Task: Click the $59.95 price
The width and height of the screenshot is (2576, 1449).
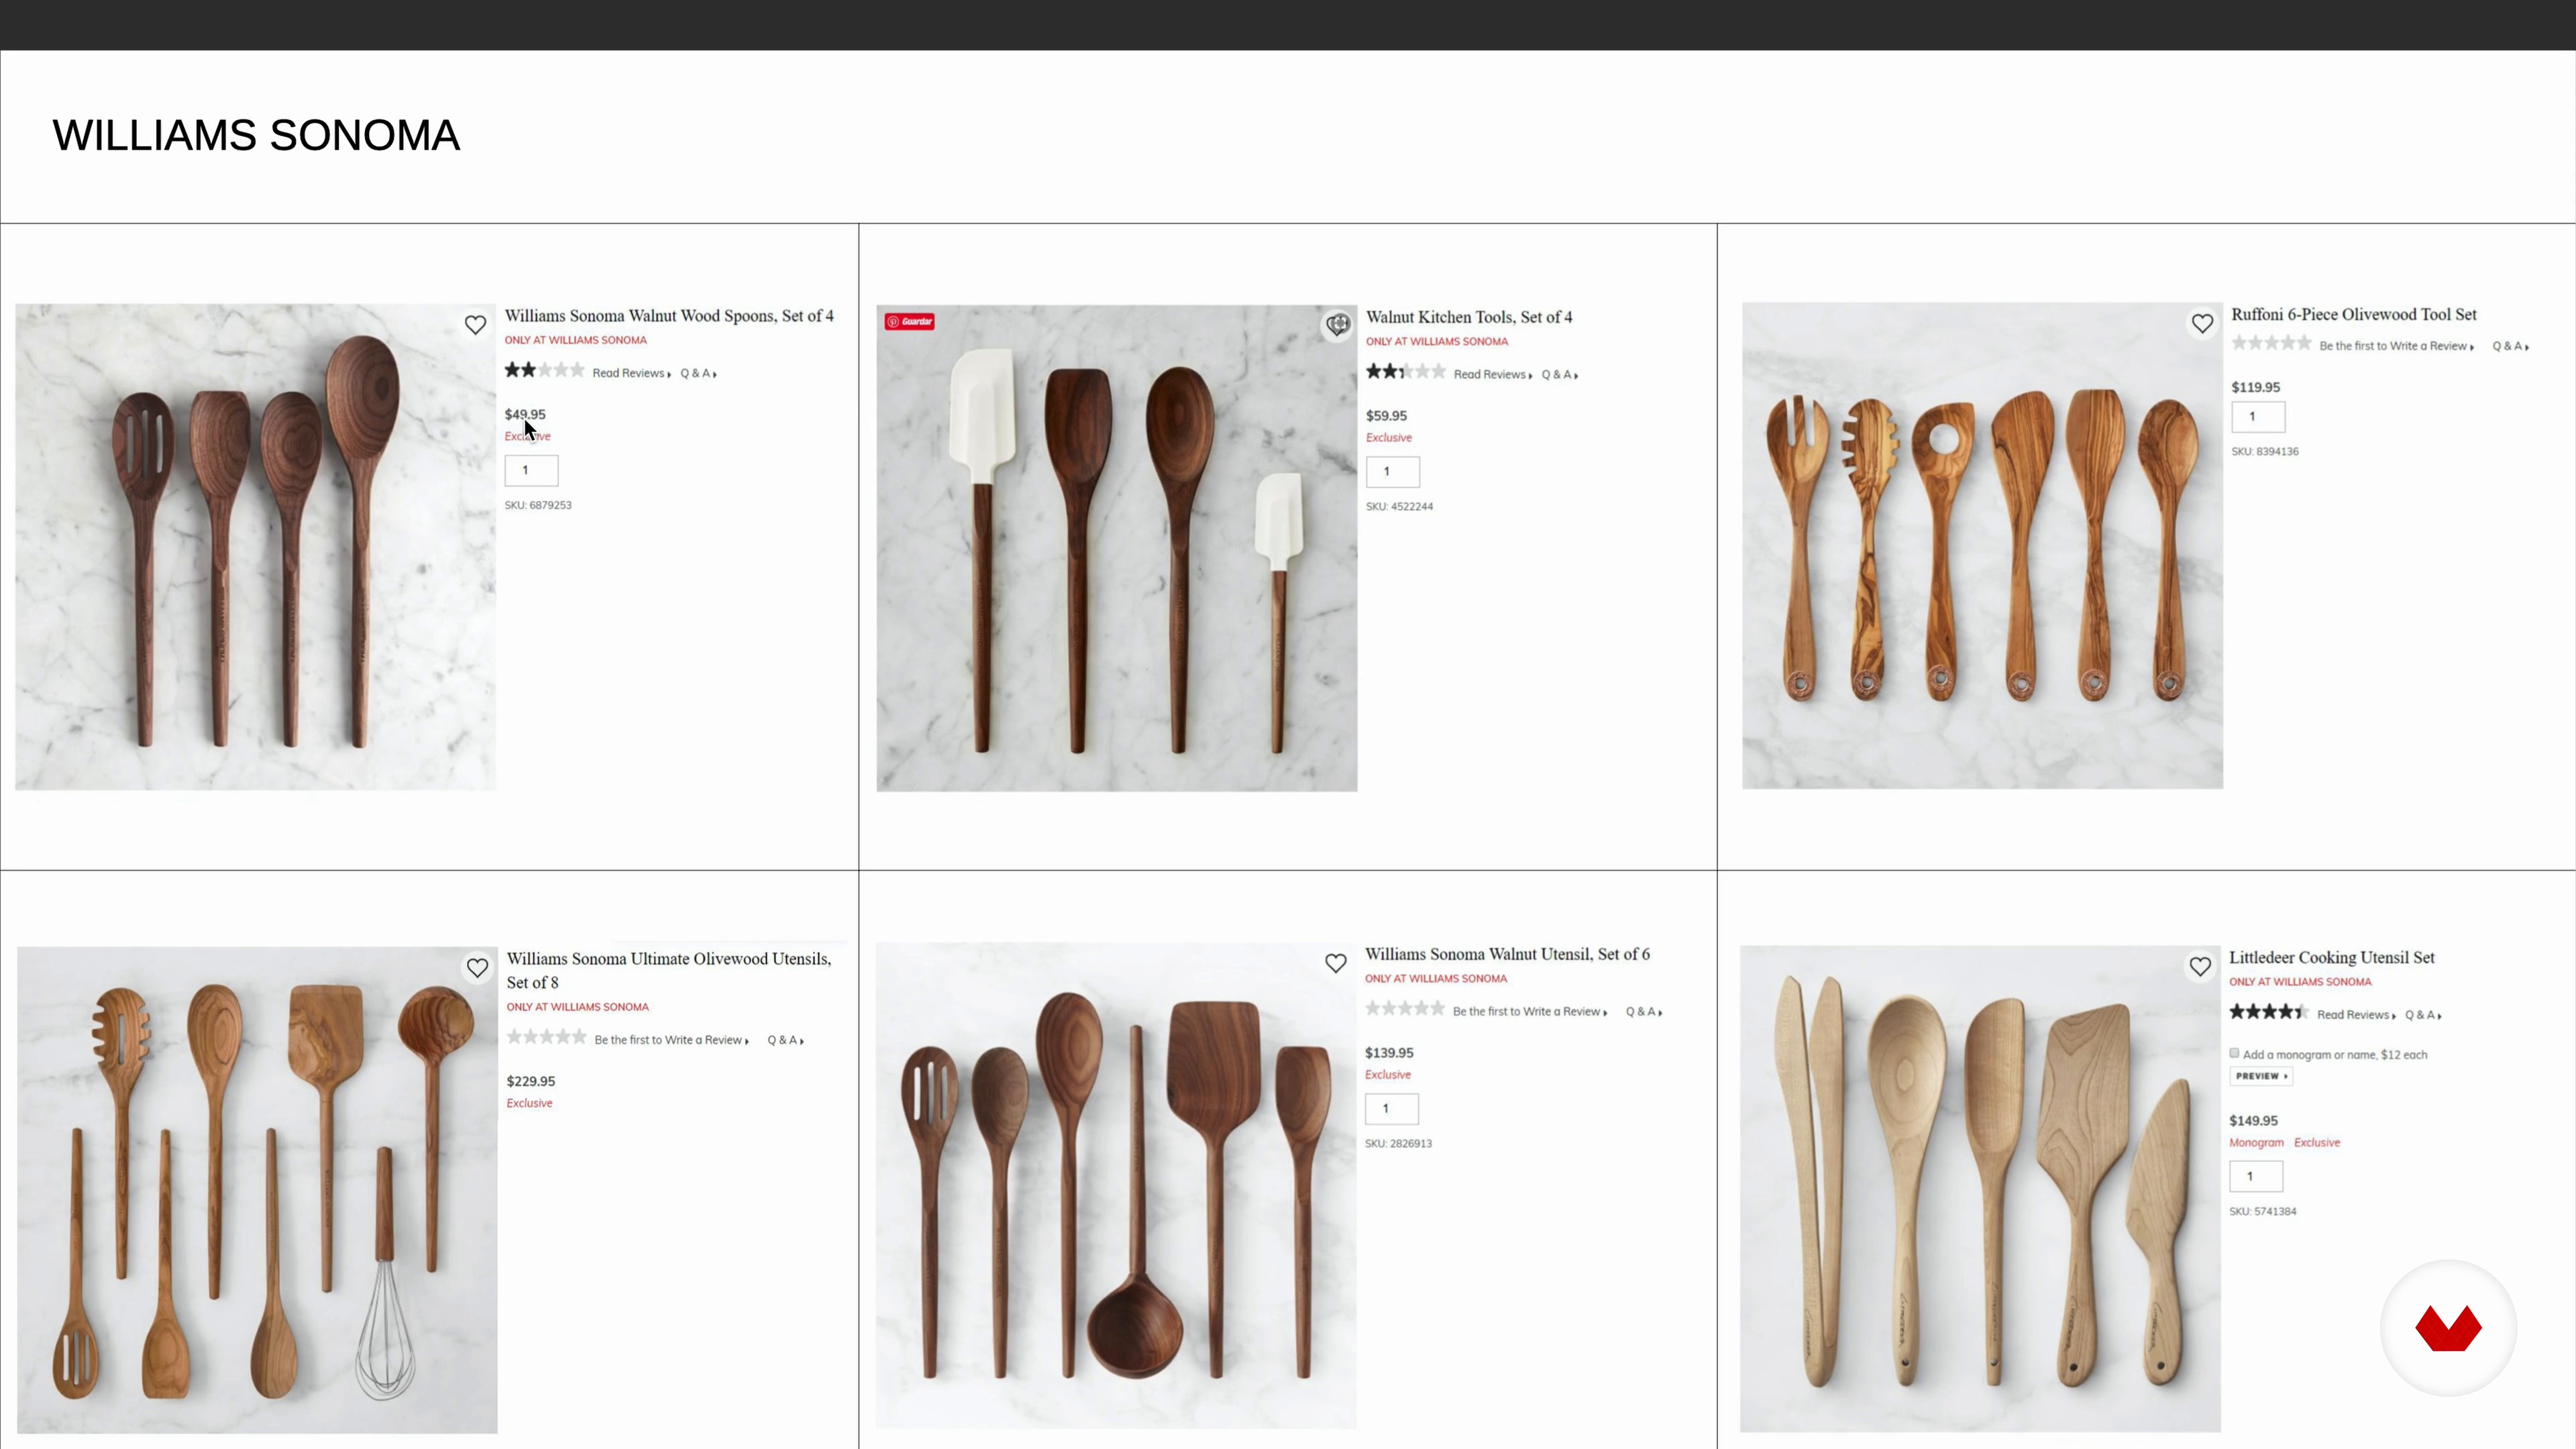Action: tap(1386, 415)
